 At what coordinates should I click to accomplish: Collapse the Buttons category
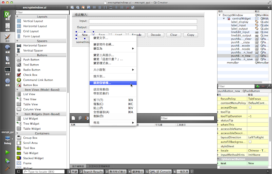[17, 55]
